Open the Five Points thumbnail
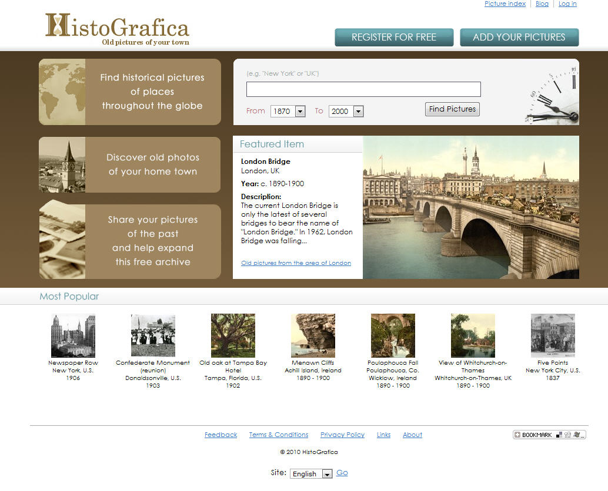The height and width of the screenshot is (491, 608). click(553, 335)
